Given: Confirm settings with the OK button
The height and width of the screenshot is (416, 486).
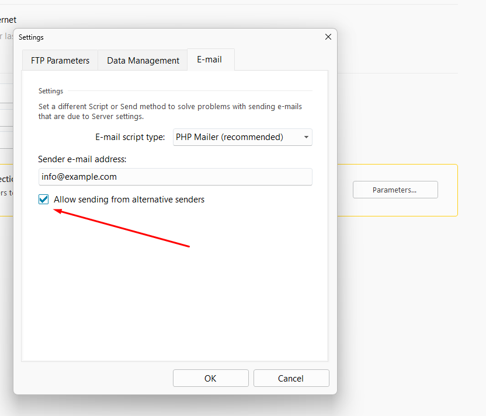Looking at the screenshot, I should click(x=210, y=378).
